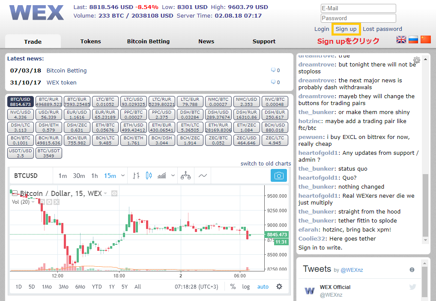Open Tweets widget info icon
The image size is (436, 301).
(x=412, y=270)
